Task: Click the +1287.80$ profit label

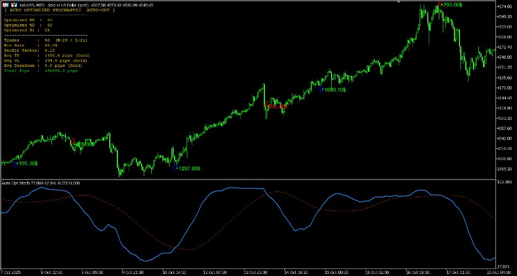Action: [188, 168]
